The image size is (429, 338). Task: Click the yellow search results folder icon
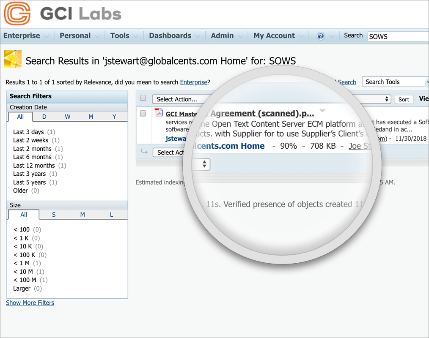click(x=13, y=59)
